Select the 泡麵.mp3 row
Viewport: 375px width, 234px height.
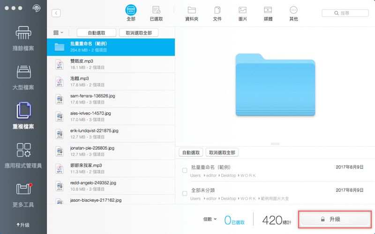tap(111, 81)
